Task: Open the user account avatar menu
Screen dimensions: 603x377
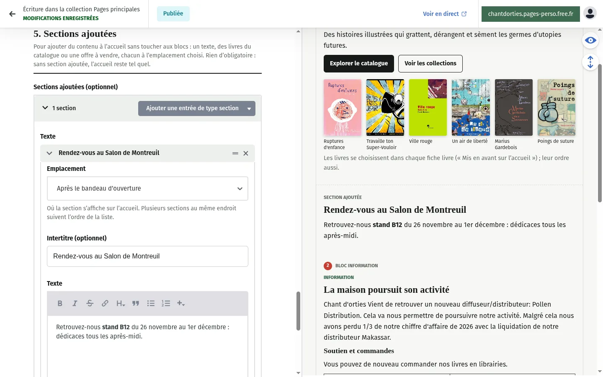Action: tap(590, 13)
